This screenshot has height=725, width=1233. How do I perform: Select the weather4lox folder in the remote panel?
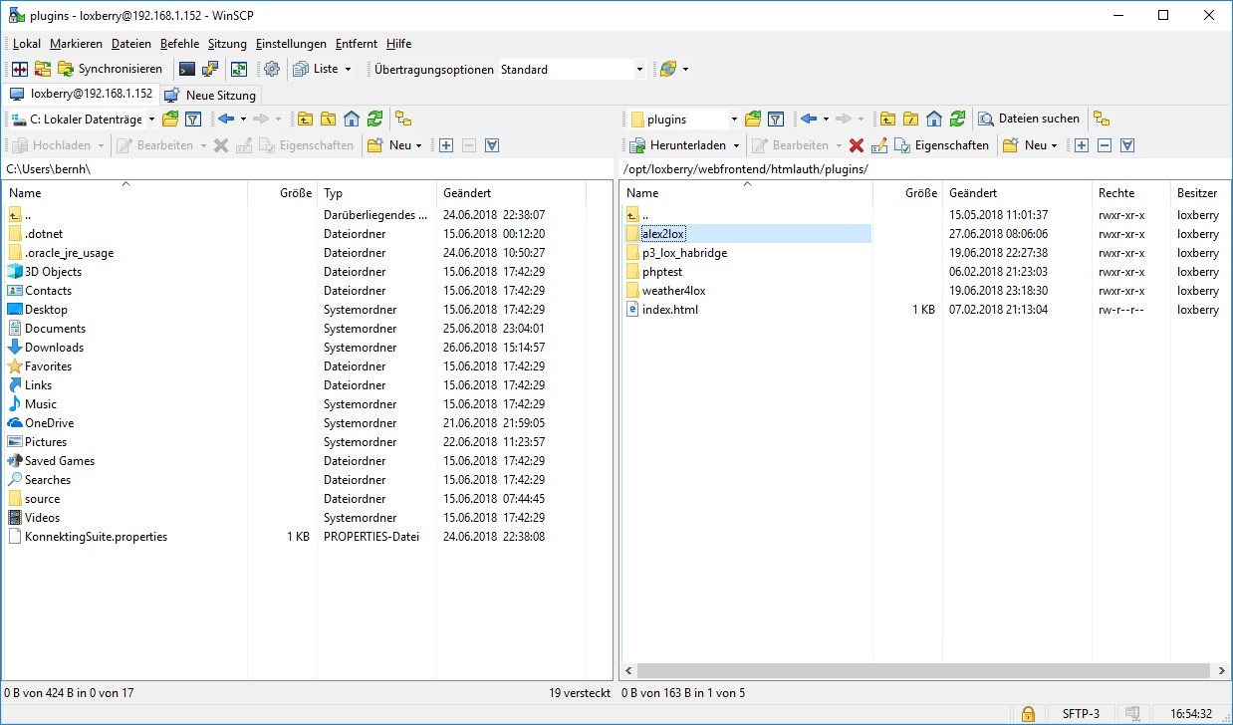click(x=673, y=291)
